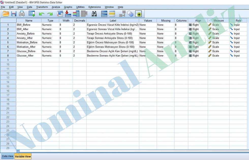
Task: Open the Transform menu
Action: pos(42,7)
